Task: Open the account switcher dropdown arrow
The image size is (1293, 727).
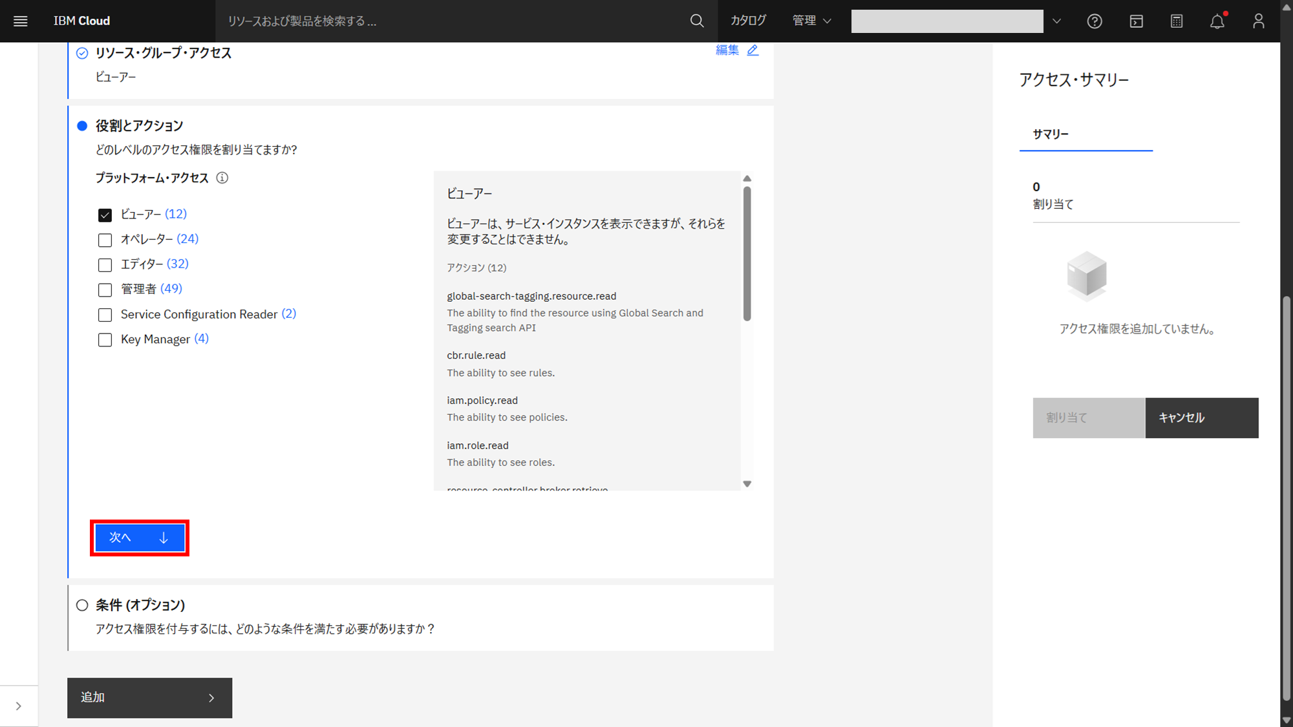Action: 1056,21
